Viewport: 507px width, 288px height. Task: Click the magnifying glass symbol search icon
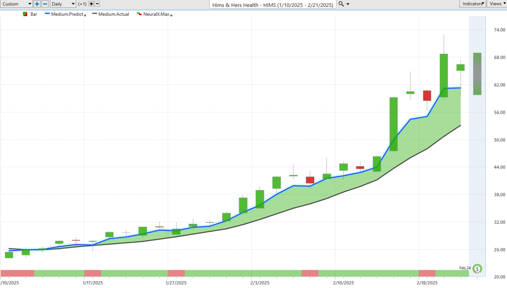pos(341,4)
